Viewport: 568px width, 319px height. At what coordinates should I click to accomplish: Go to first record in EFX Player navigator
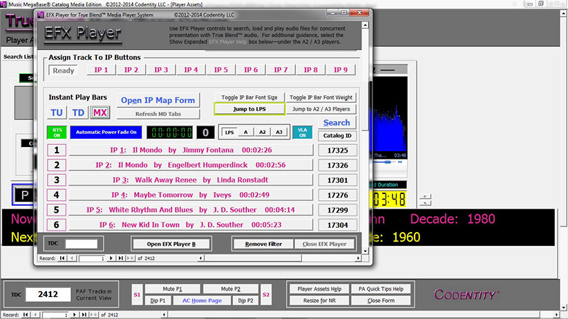point(63,258)
